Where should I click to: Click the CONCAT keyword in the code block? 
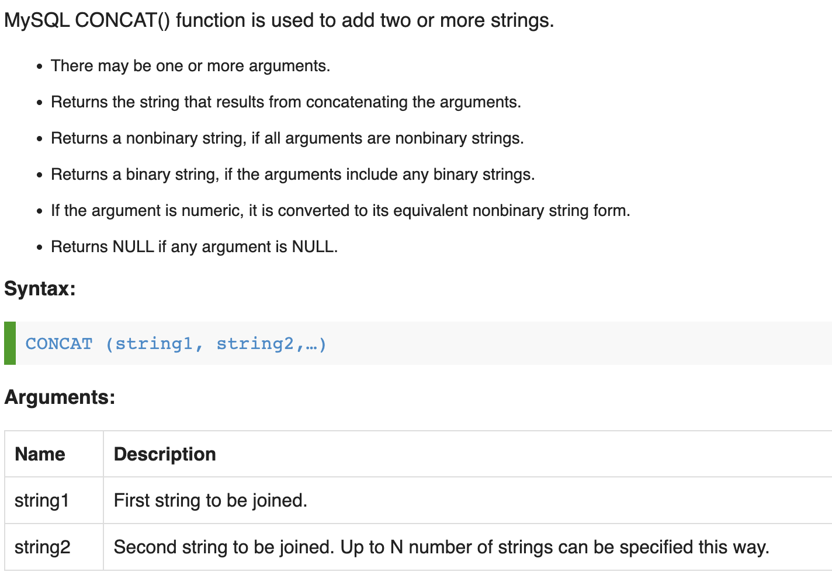(59, 344)
